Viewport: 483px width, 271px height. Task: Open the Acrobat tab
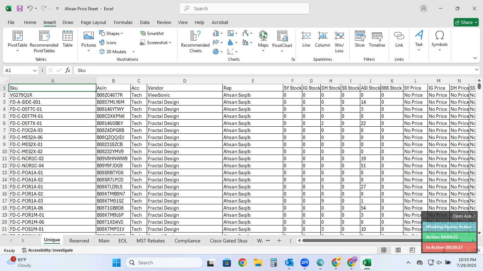coord(220,22)
